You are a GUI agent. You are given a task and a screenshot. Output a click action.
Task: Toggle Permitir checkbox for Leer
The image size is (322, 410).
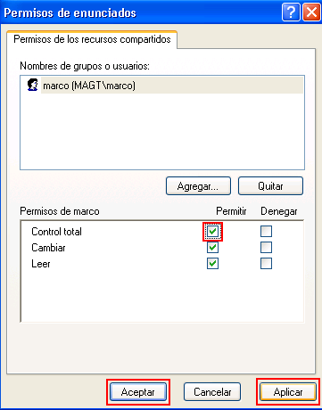pyautogui.click(x=212, y=263)
